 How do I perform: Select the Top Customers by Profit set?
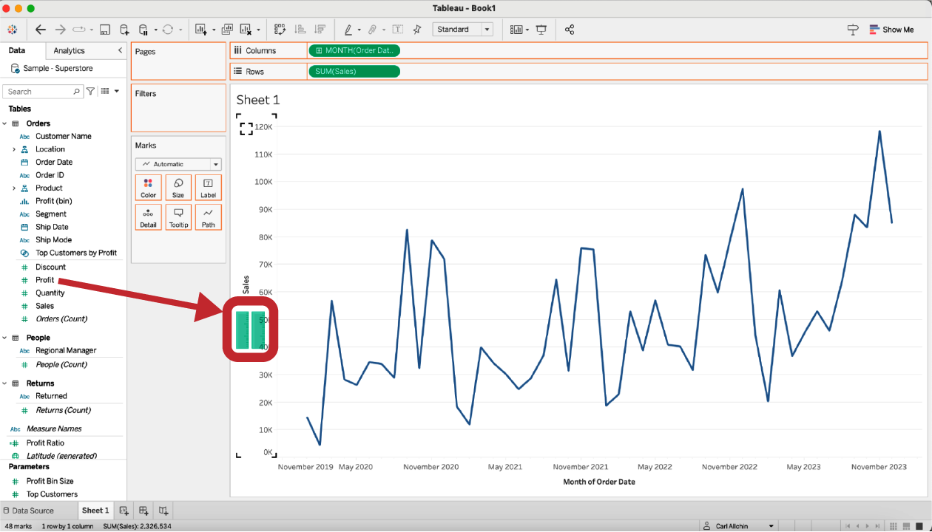pos(76,253)
